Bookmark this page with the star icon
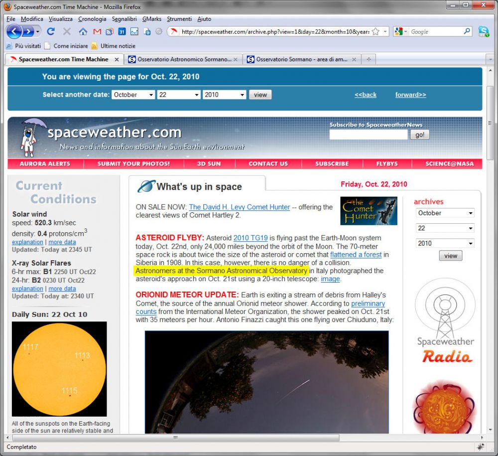Image resolution: width=498 pixels, height=456 pixels. (x=375, y=32)
